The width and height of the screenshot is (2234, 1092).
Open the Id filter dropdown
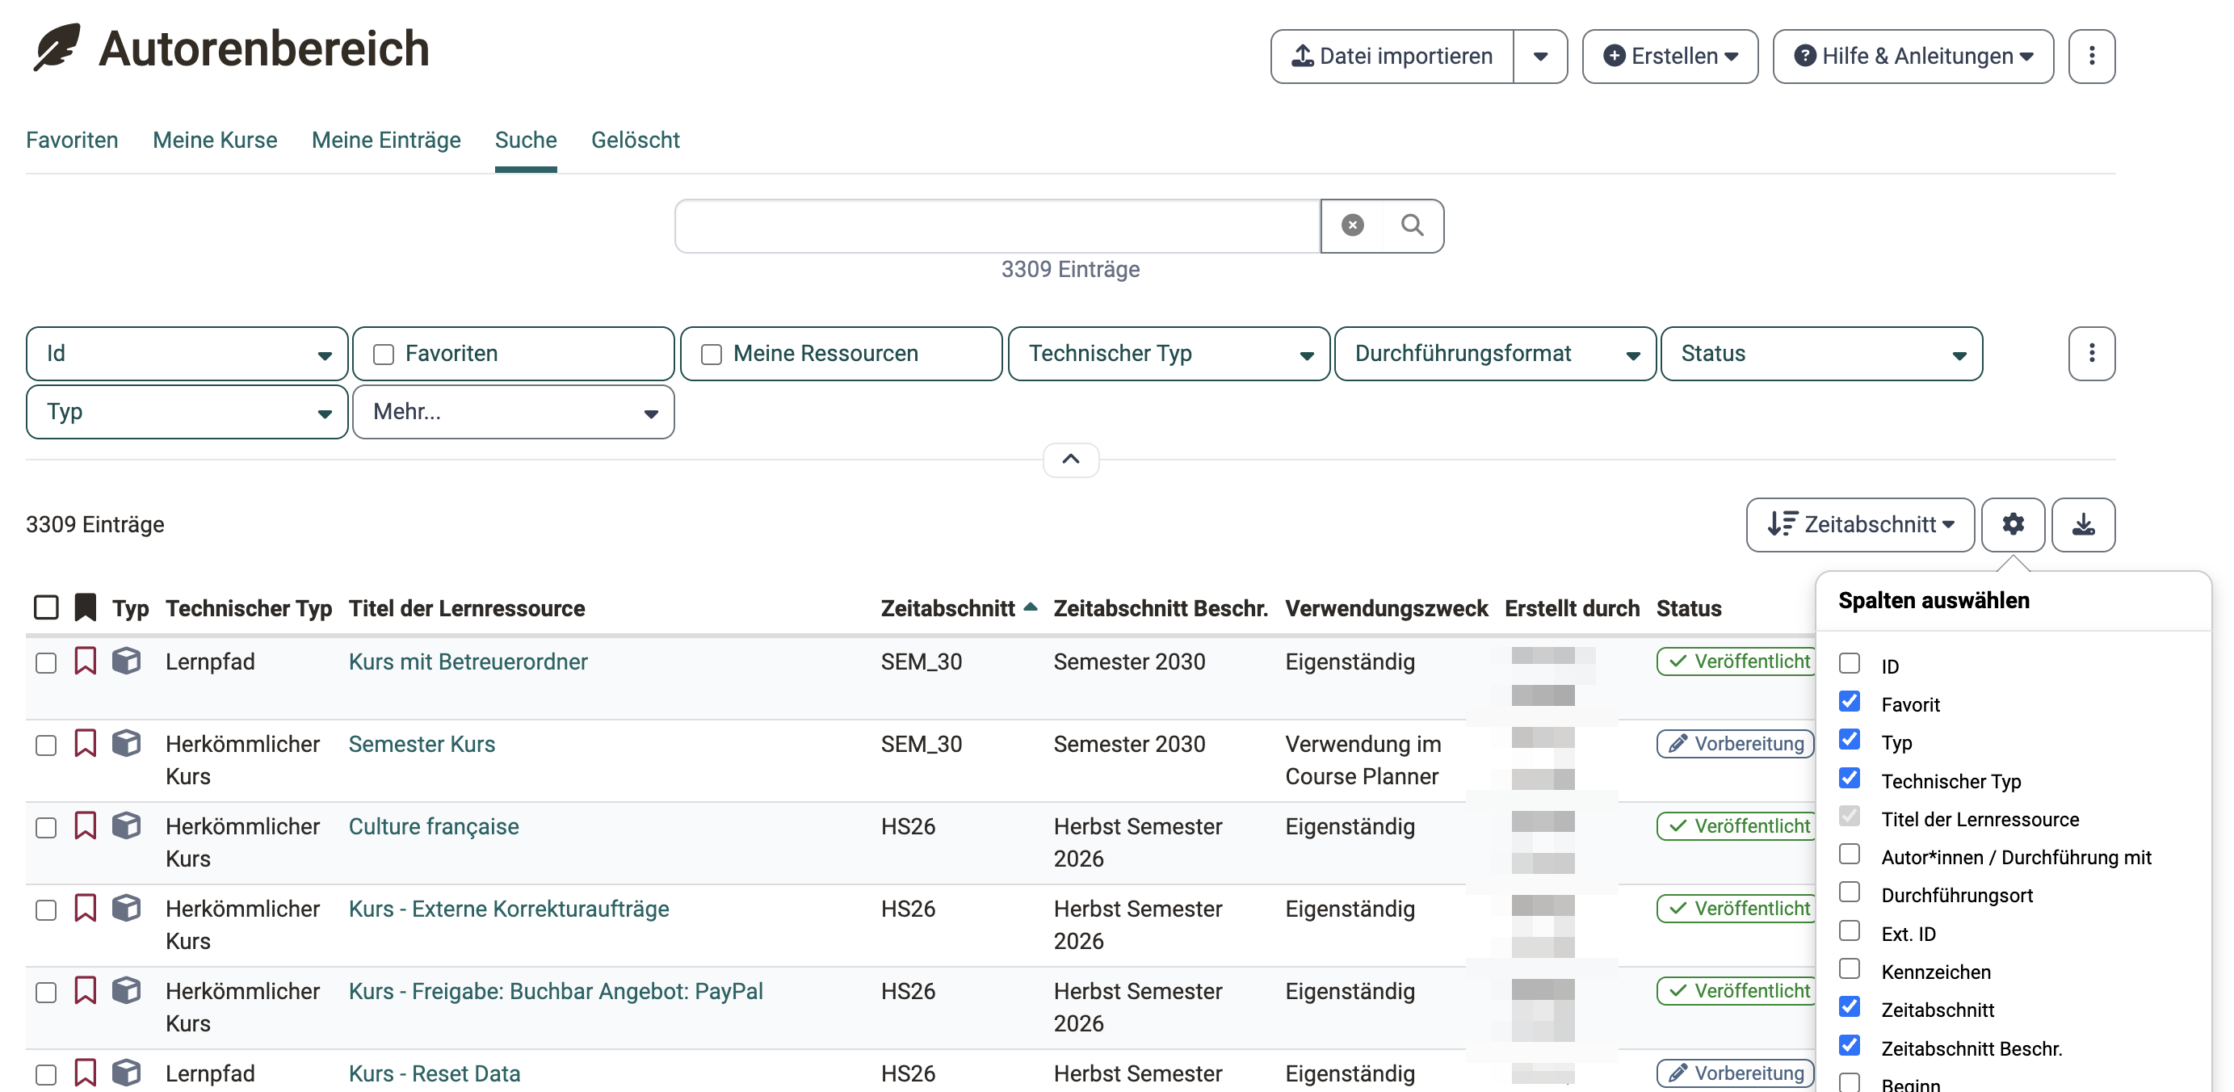187,353
